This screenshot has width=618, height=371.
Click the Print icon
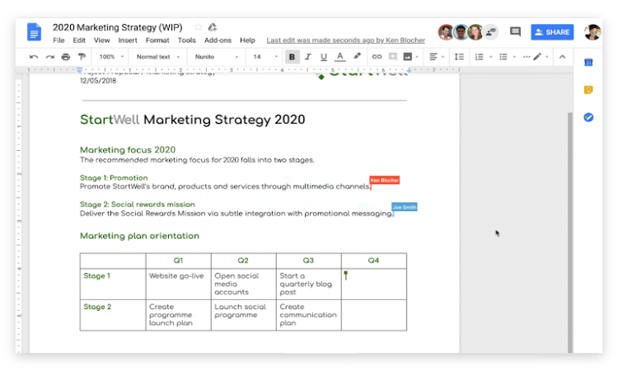click(x=67, y=57)
